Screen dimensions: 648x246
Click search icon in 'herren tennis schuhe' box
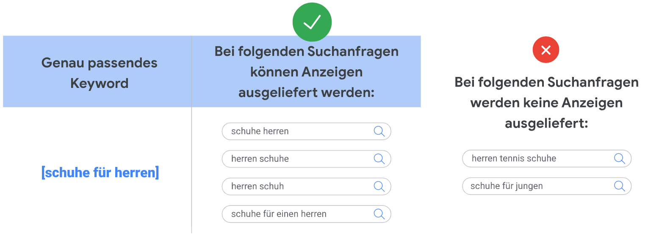point(619,159)
